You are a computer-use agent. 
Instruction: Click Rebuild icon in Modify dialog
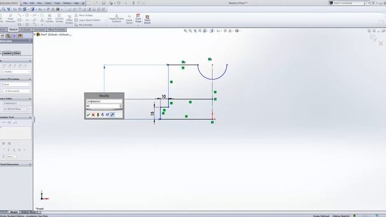tap(98, 115)
